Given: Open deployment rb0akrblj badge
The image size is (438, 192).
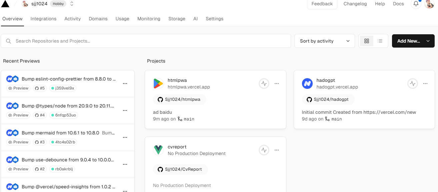Looking at the screenshot, I should (62, 169).
